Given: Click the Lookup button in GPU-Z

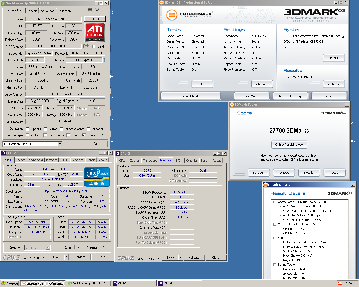Looking at the screenshot, I should pyautogui.click(x=95, y=19).
